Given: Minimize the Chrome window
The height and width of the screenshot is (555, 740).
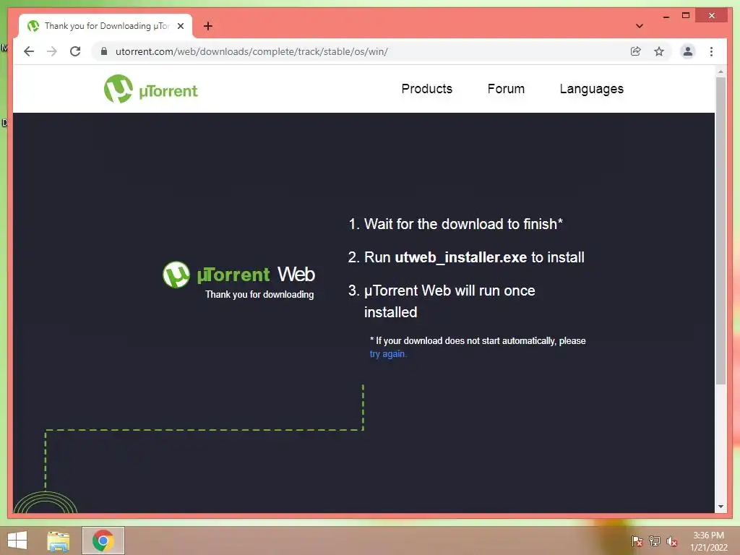Looking at the screenshot, I should pyautogui.click(x=666, y=16).
